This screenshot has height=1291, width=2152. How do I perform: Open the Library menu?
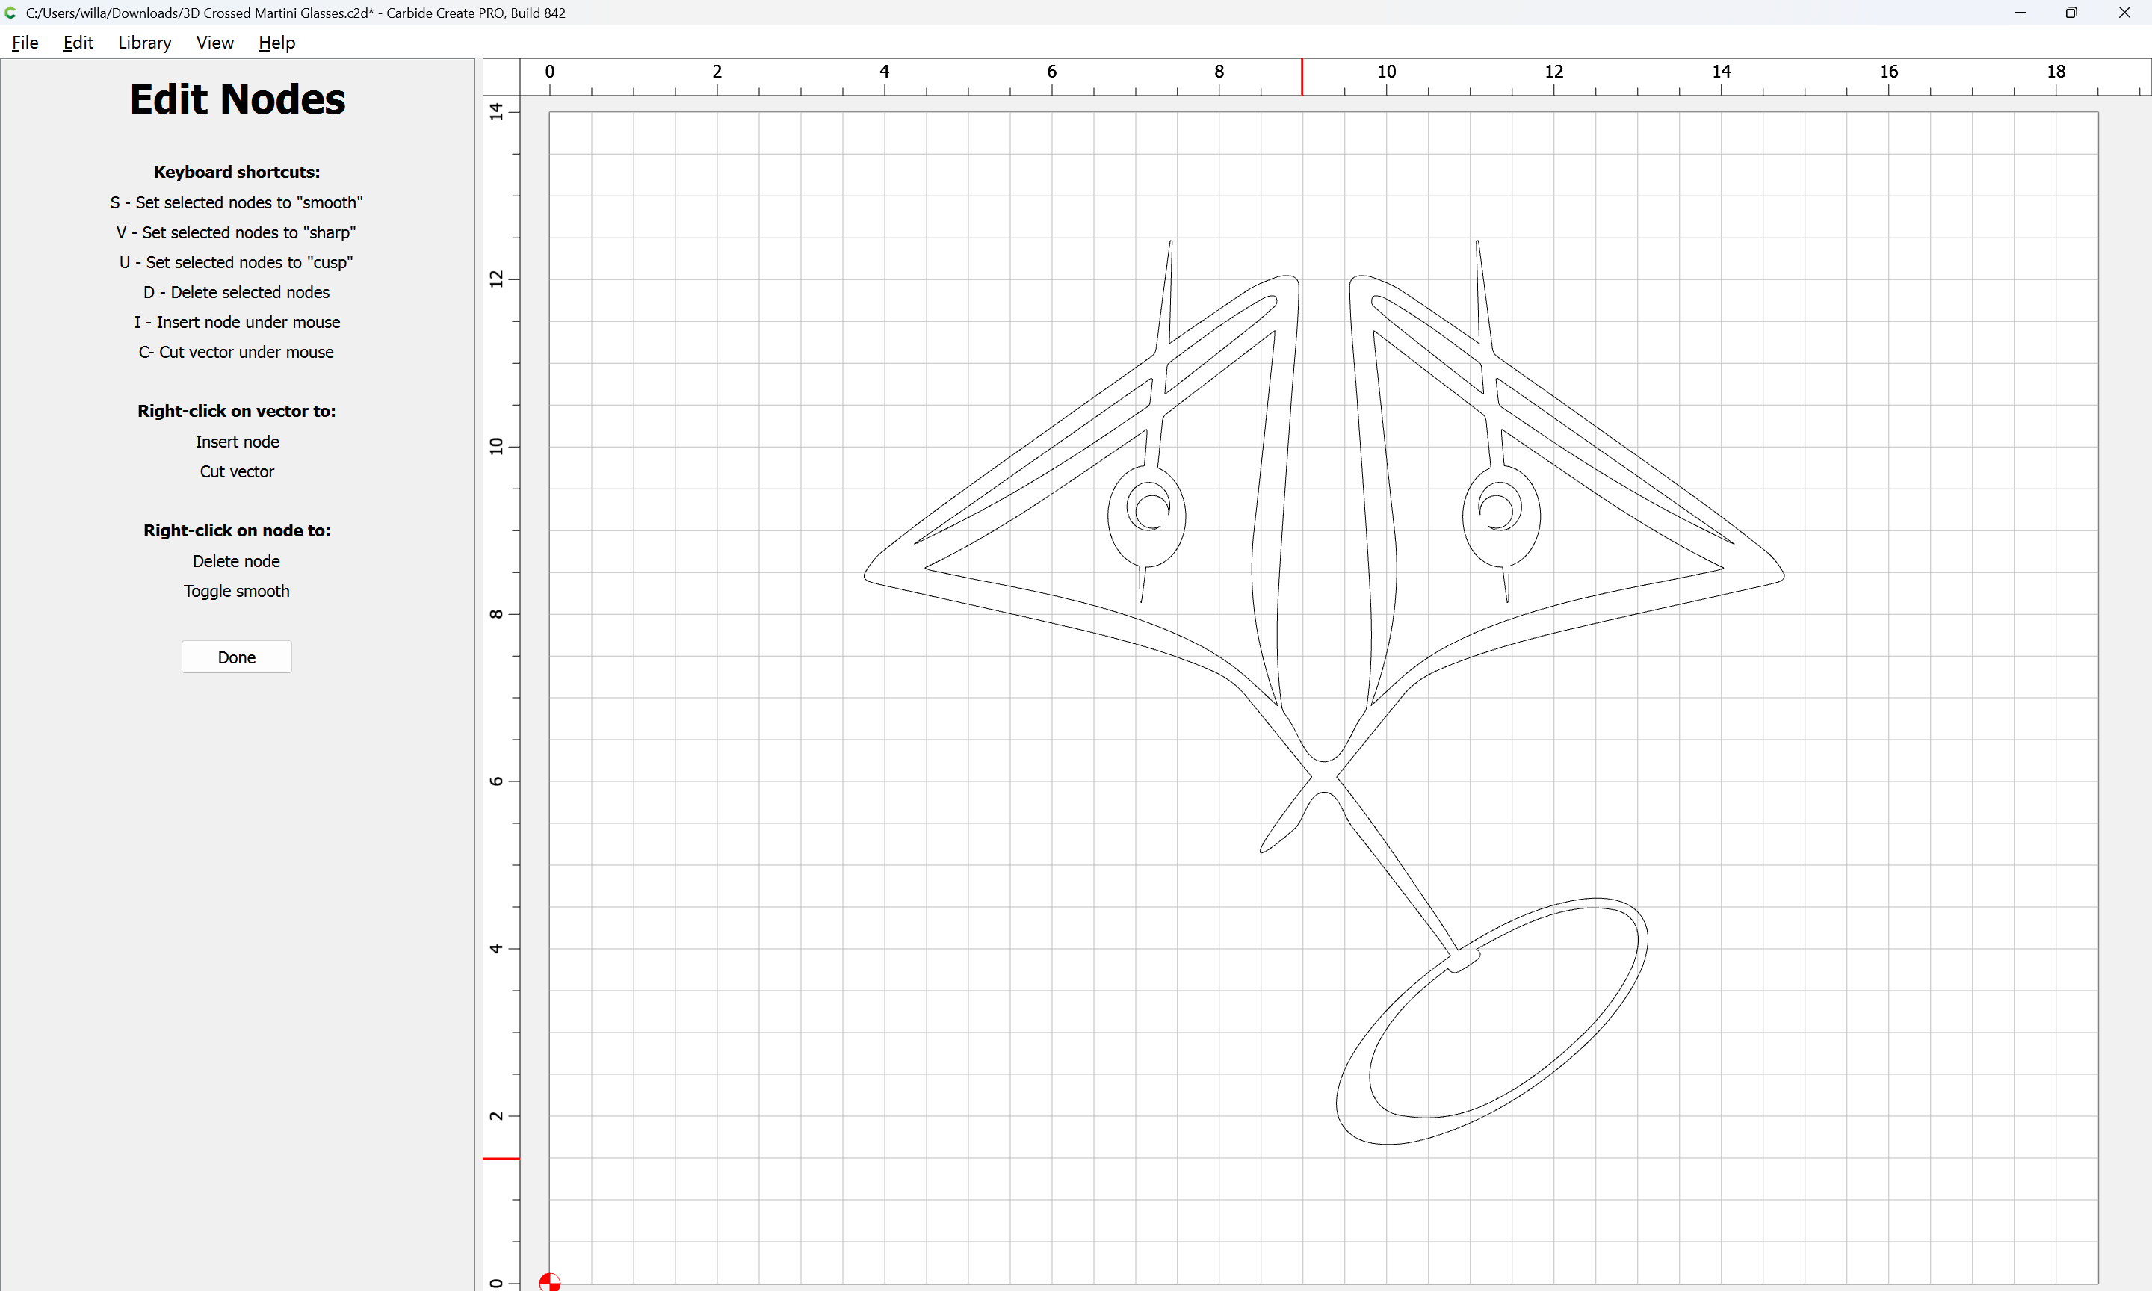coord(144,43)
